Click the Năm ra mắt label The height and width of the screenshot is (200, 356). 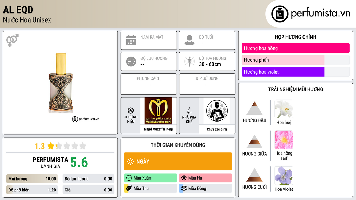point(152,37)
